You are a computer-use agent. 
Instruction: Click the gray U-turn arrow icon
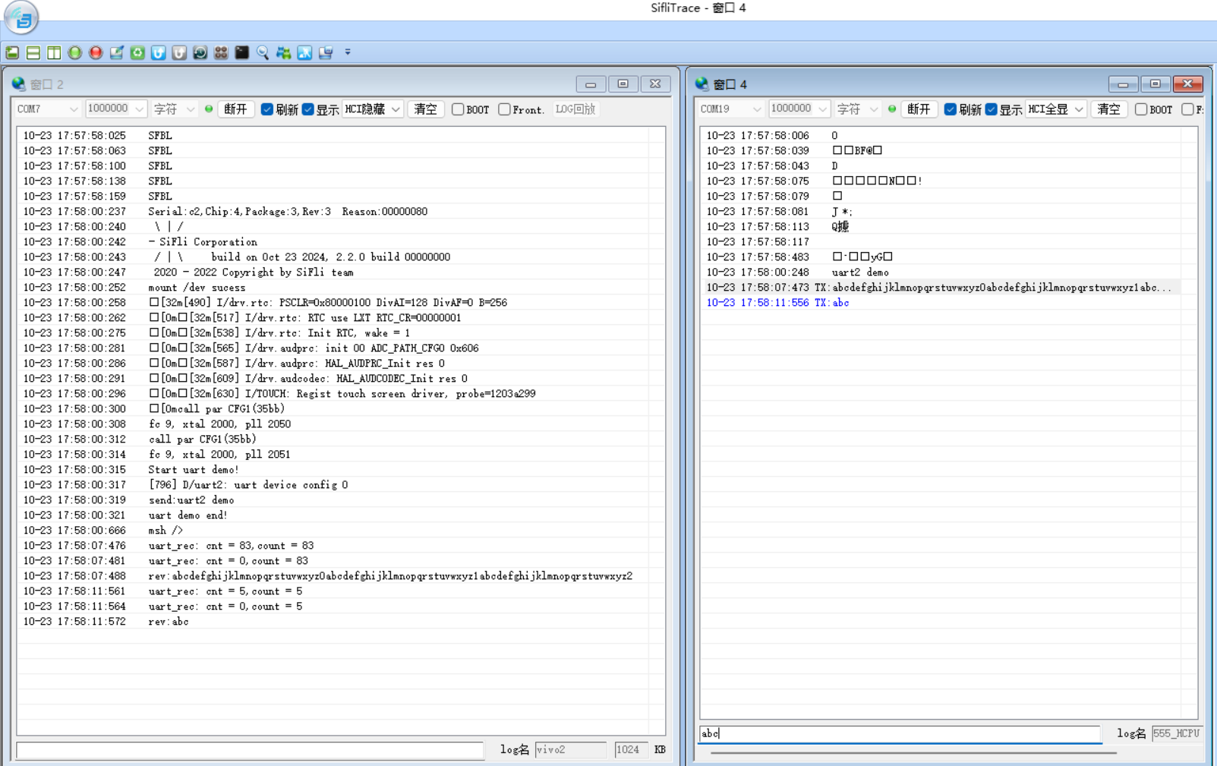coord(179,52)
